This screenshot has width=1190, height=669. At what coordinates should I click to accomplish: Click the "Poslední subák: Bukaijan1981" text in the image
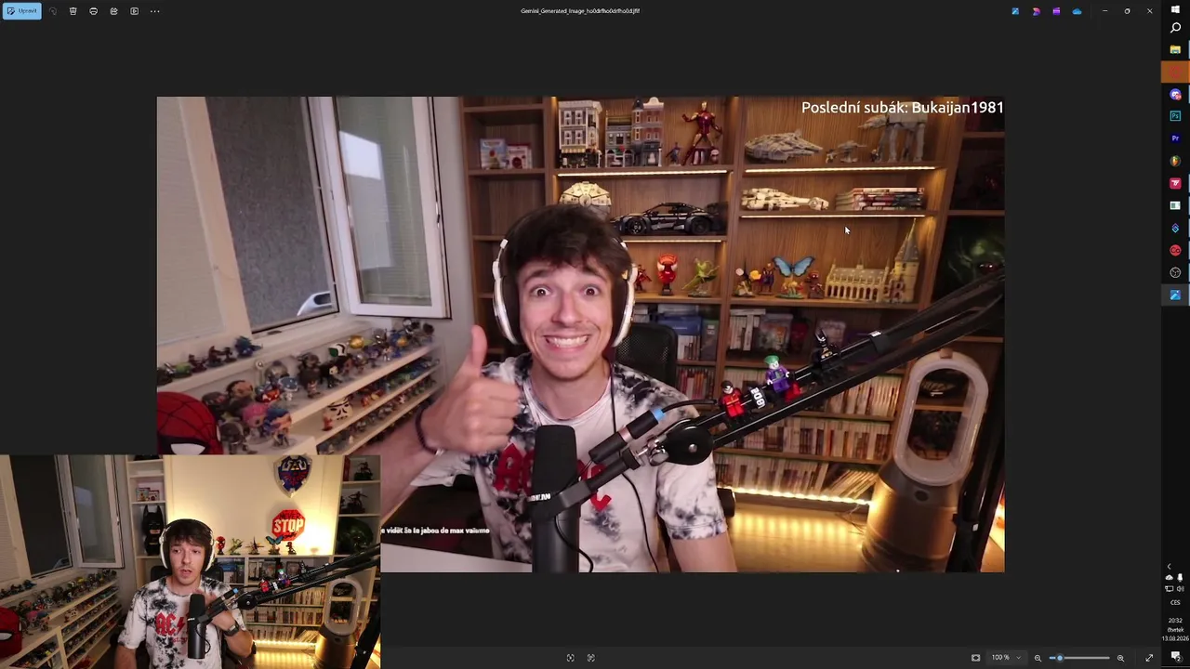click(903, 108)
